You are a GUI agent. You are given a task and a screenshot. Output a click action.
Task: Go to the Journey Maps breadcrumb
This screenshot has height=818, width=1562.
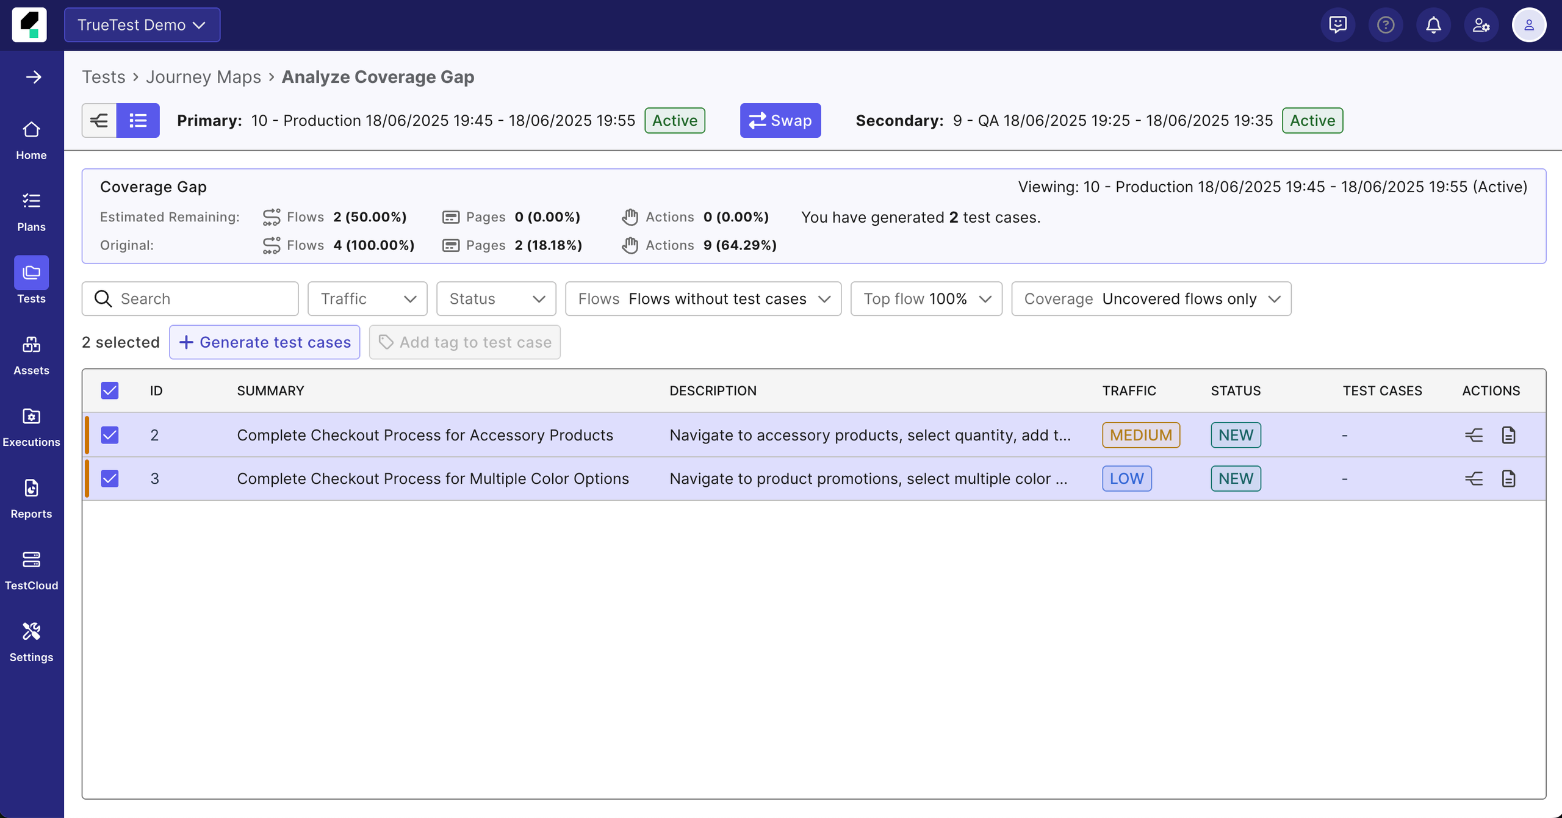click(x=203, y=77)
